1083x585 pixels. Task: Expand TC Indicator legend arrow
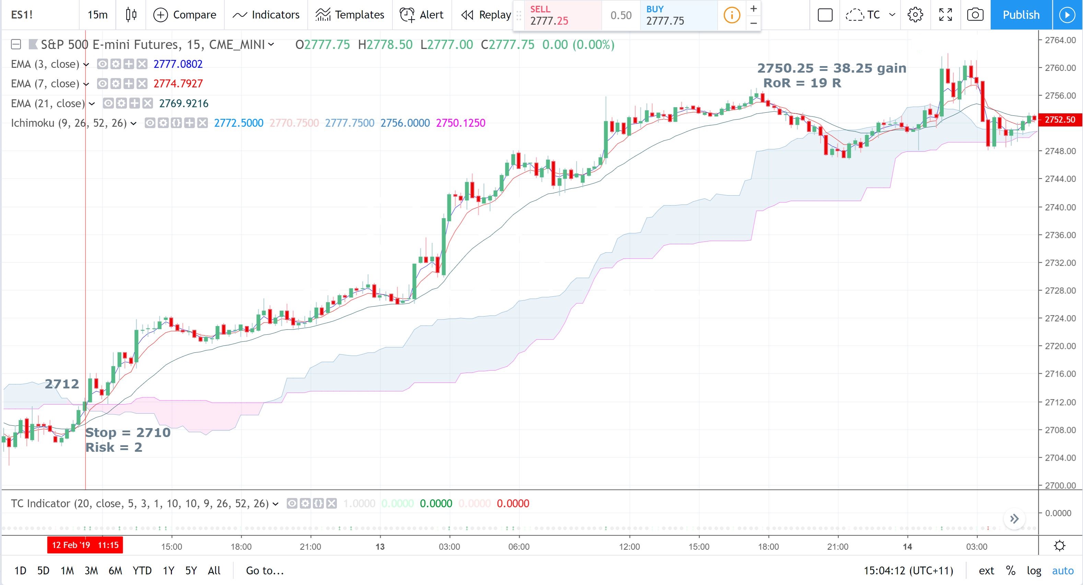(x=276, y=503)
